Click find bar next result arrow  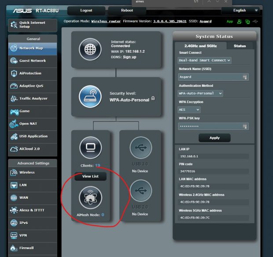click(218, 2)
